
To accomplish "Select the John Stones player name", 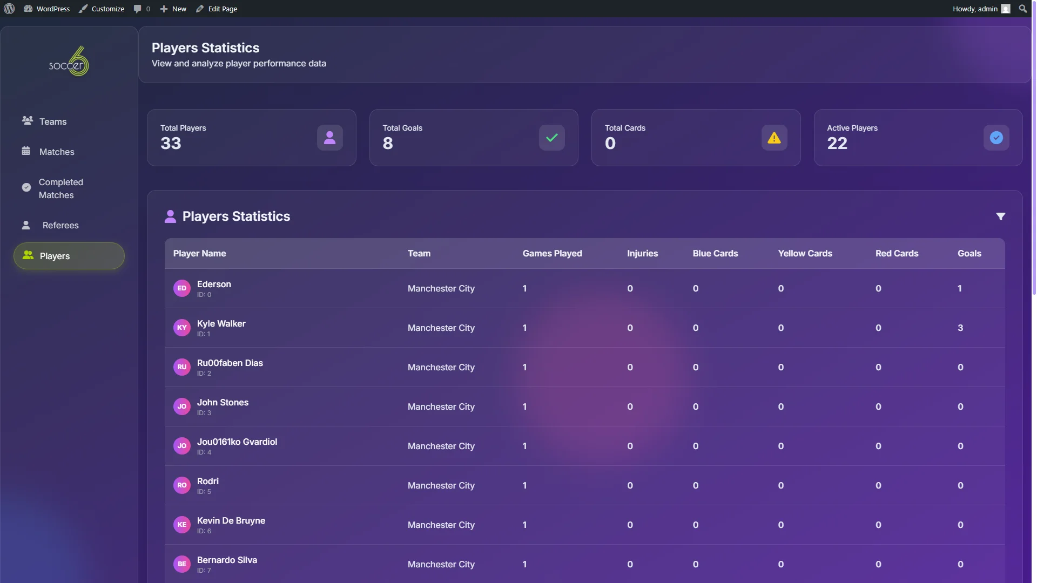I will tap(223, 403).
